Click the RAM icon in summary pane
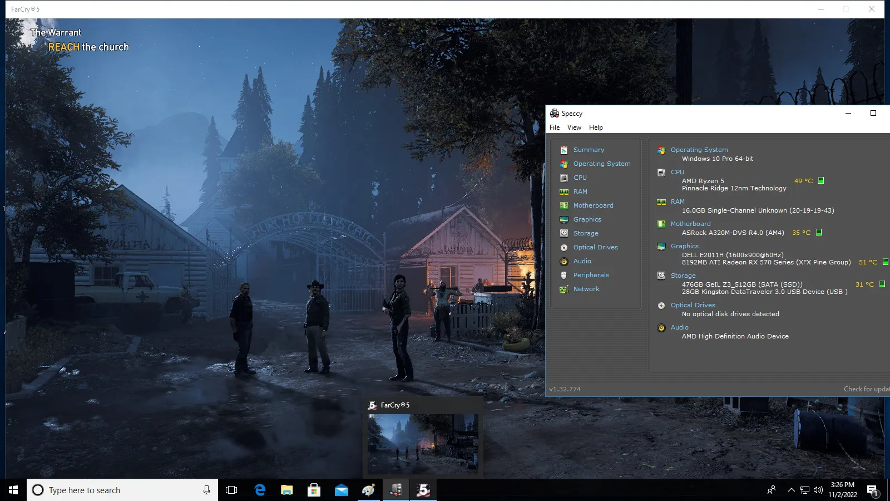The height and width of the screenshot is (501, 890). click(661, 202)
